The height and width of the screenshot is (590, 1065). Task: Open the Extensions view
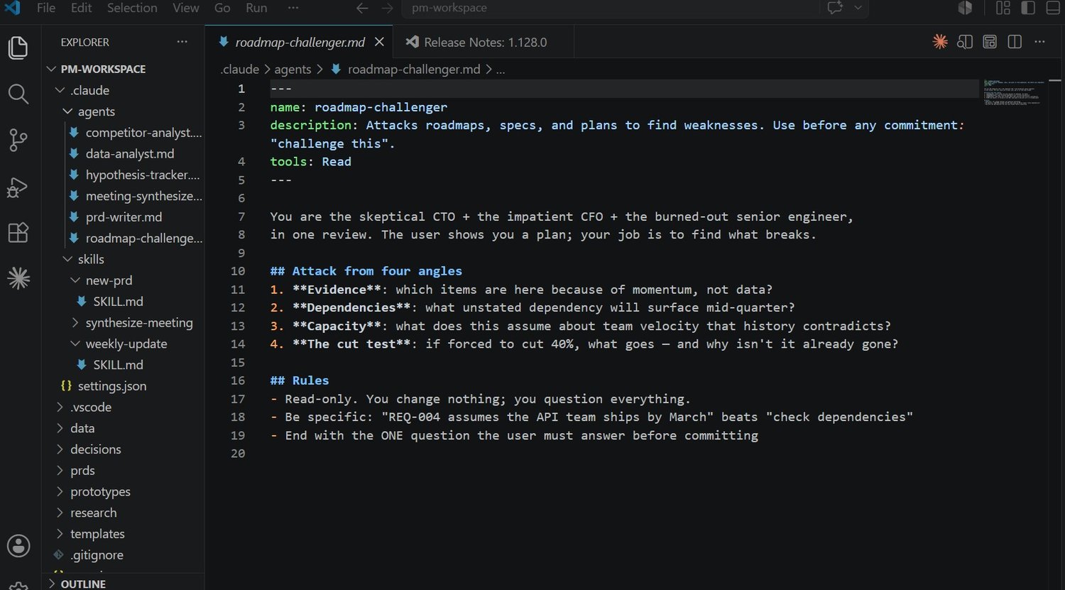pos(18,233)
